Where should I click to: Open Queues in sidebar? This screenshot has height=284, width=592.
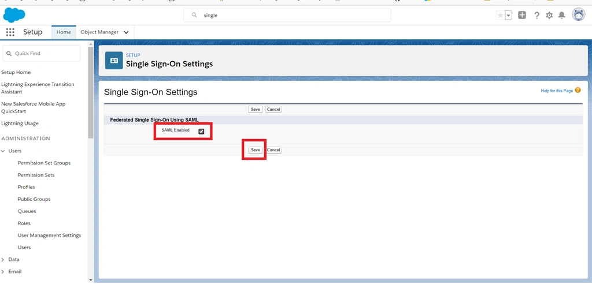pyautogui.click(x=27, y=211)
